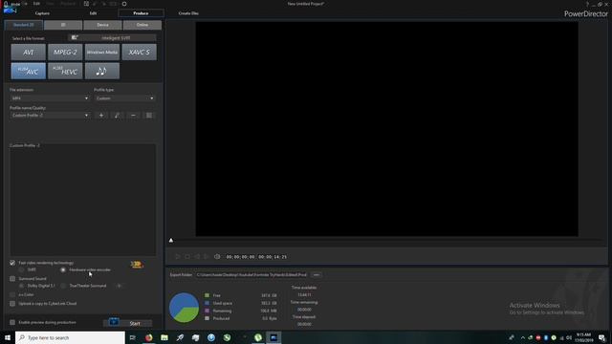Viewport: 612px width, 344px height.
Task: Switch to the Capture tab
Action: pos(42,13)
